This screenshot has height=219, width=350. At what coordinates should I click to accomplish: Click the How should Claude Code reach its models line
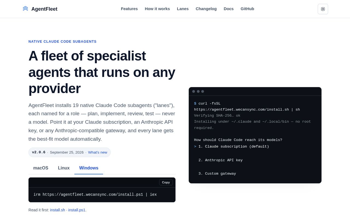tap(238, 140)
